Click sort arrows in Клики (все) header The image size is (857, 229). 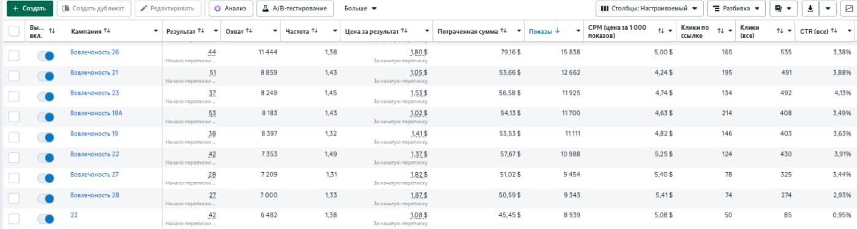point(780,31)
